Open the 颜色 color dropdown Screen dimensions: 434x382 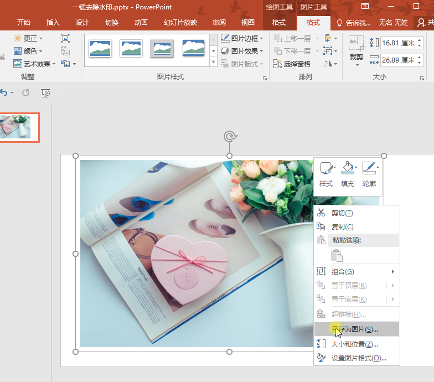click(x=28, y=51)
